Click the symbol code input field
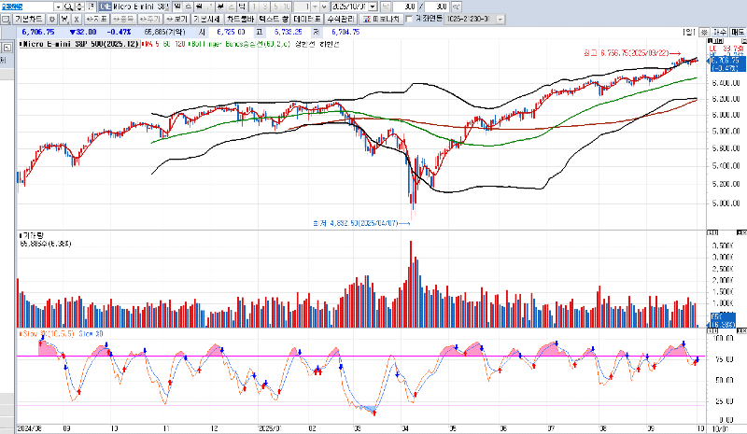The image size is (747, 434). 28,7
